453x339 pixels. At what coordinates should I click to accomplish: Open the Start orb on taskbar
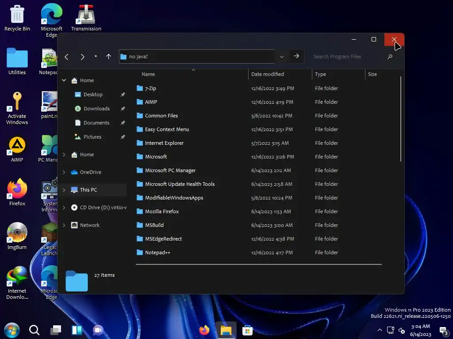(12, 330)
